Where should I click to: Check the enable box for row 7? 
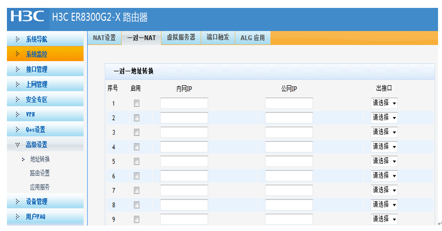(x=136, y=190)
